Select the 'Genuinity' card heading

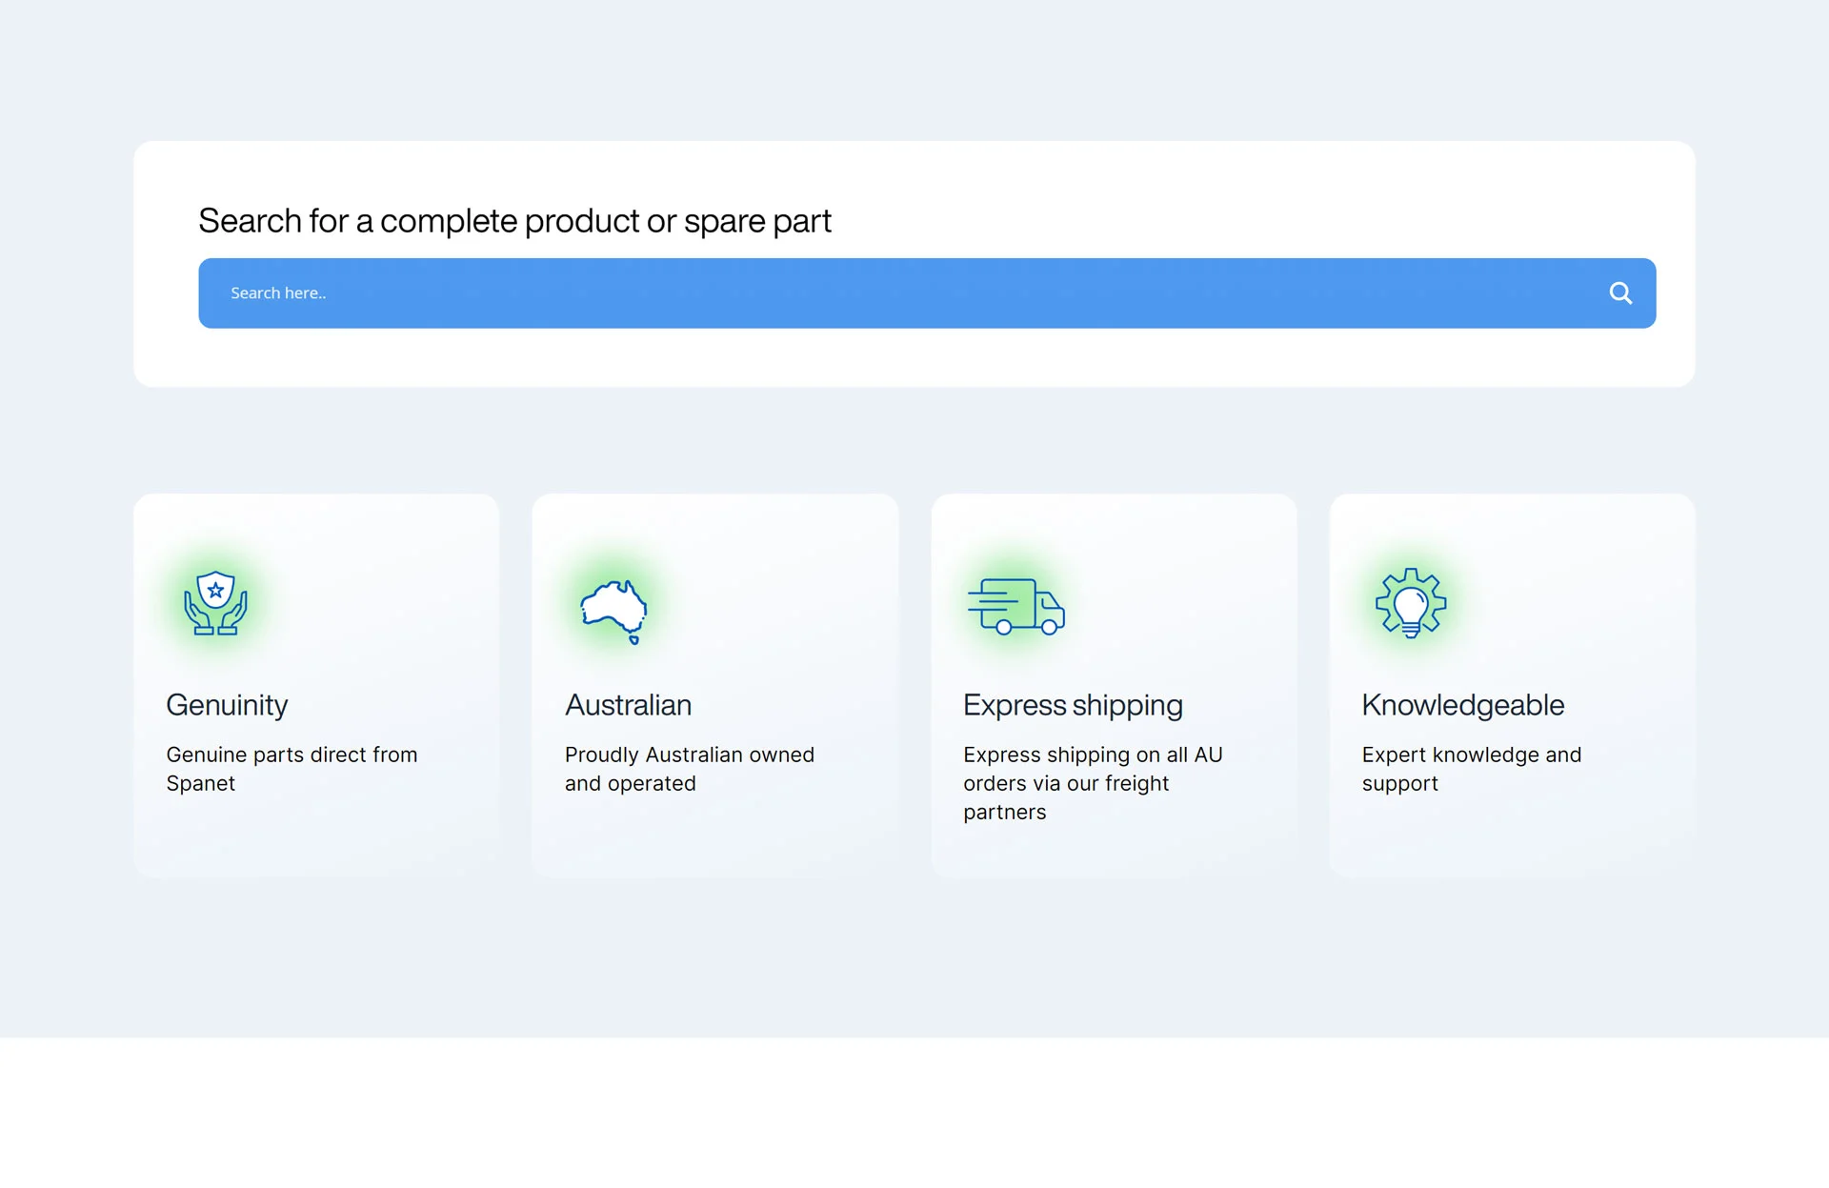point(227,705)
